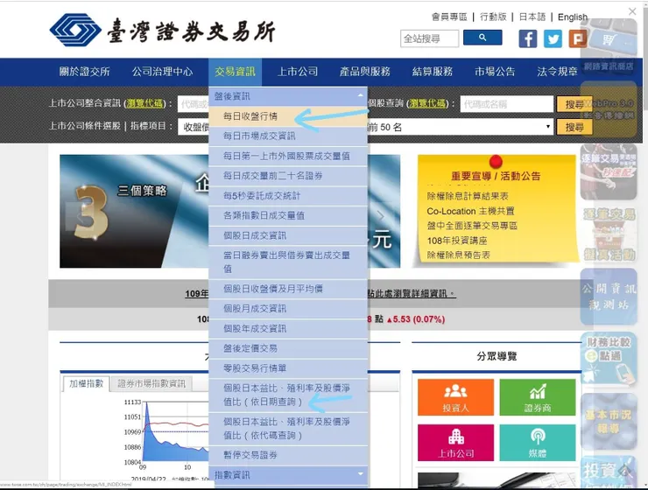Select 每5秒委託成交統計 item
This screenshot has height=490, width=648.
pos(288,196)
